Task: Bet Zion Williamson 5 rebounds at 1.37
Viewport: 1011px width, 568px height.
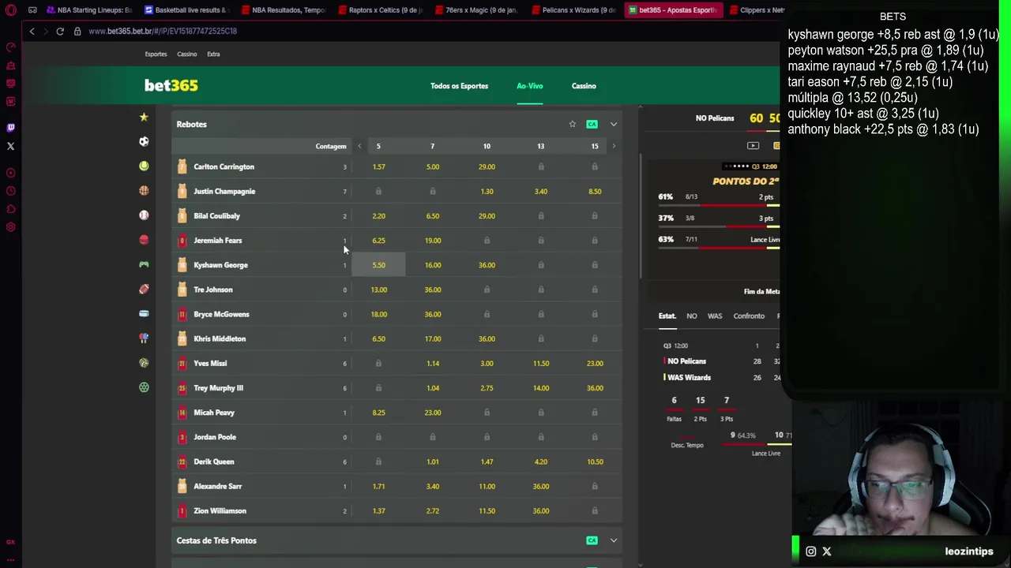Action: point(378,510)
